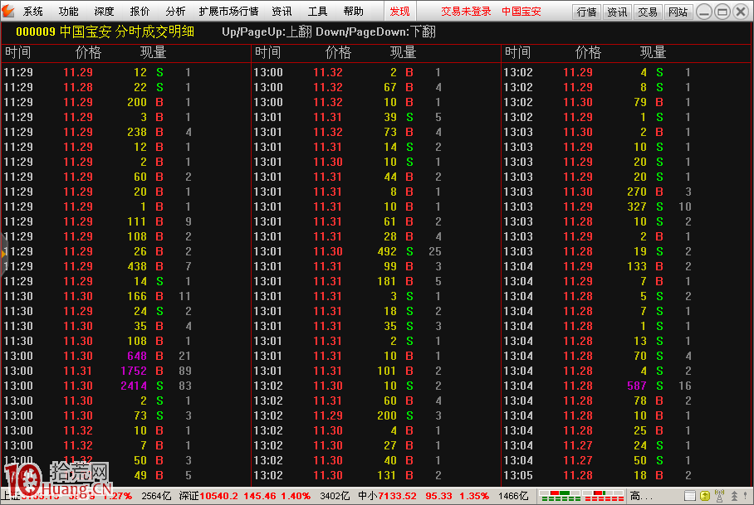754x505 pixels.
Task: Click the 000009 中国宝安 分时成交明细 title
Action: (x=105, y=32)
